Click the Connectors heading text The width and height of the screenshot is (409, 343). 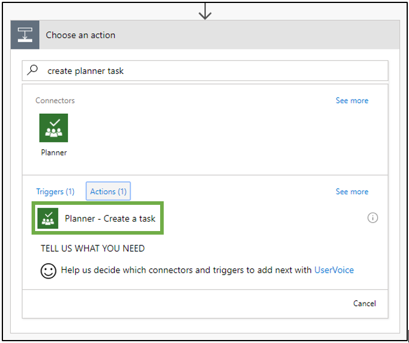pos(55,101)
